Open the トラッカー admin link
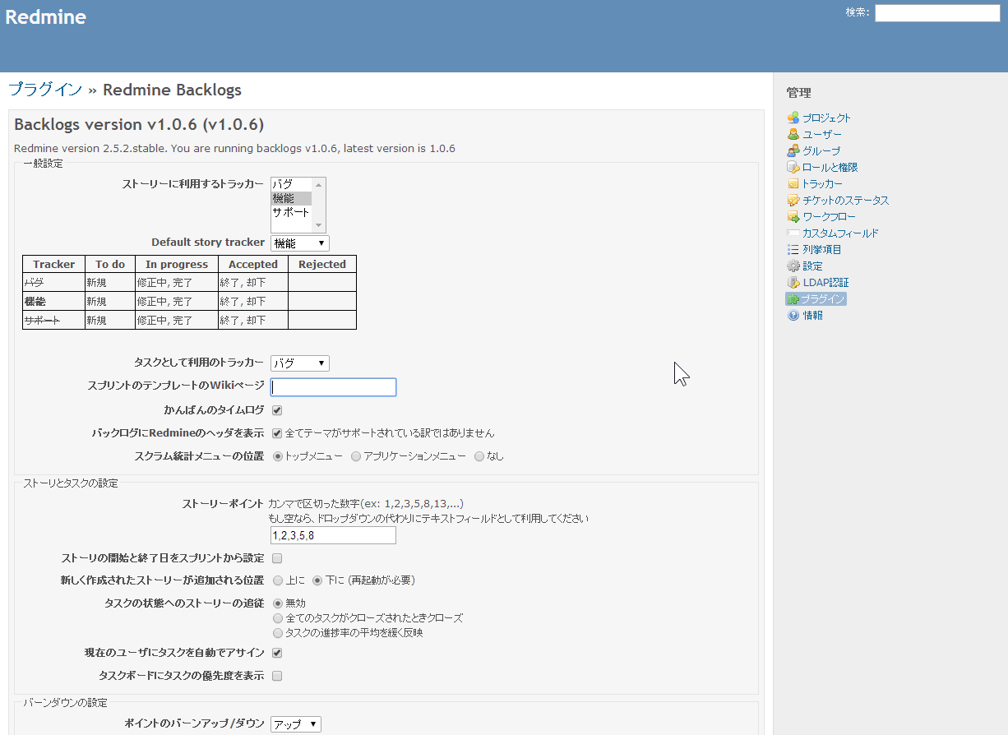The width and height of the screenshot is (1008, 735). 822,183
